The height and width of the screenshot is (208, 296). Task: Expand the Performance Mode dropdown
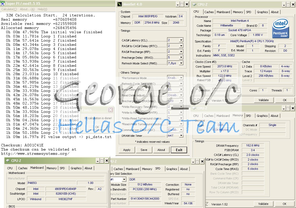click(x=181, y=78)
